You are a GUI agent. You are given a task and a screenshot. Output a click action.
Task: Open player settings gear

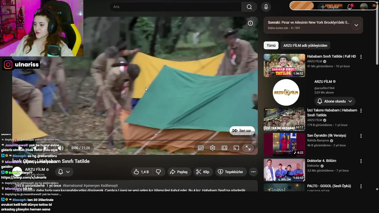pos(213,148)
